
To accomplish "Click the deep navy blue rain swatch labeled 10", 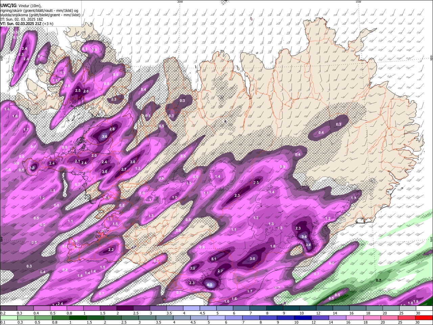I will (x=303, y=318).
